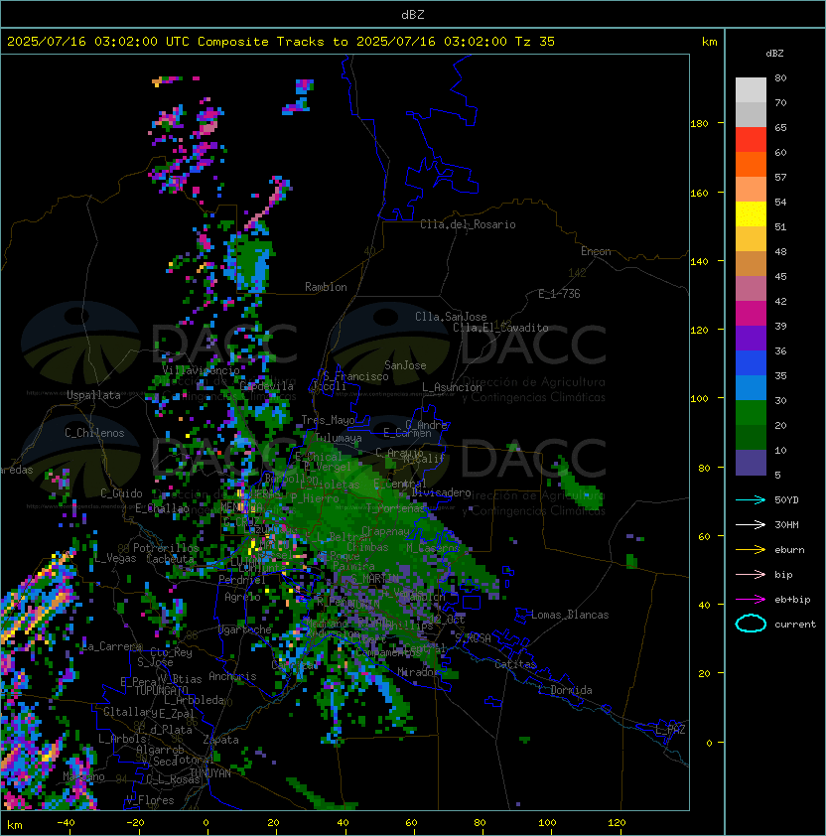This screenshot has height=836, width=826.
Task: Click the 'Ugarteche' map label
Action: point(245,629)
